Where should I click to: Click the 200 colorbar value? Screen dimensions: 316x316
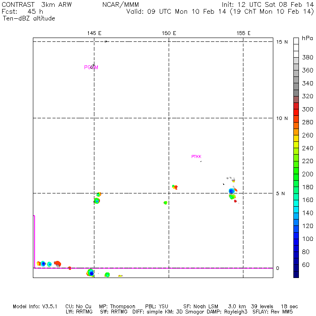click(x=307, y=174)
